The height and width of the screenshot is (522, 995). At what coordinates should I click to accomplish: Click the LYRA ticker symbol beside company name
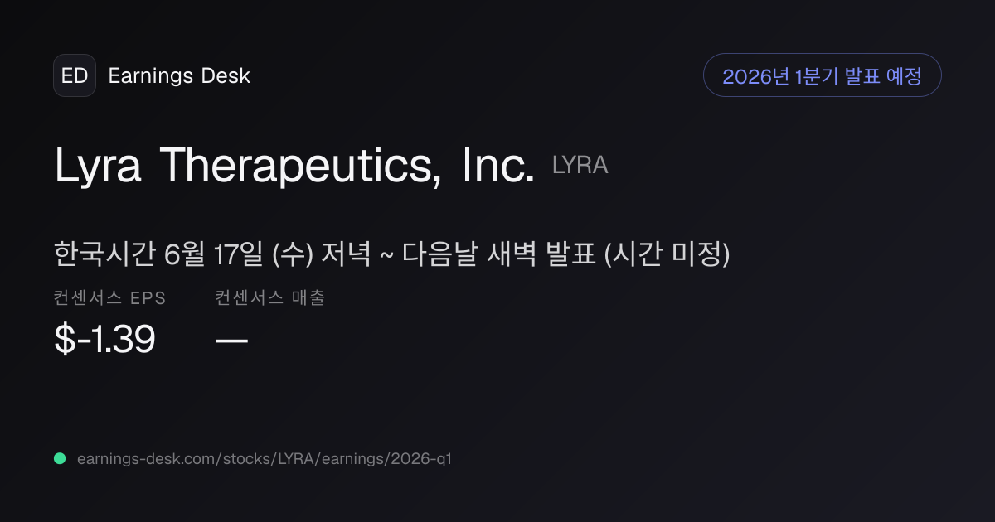(x=580, y=166)
